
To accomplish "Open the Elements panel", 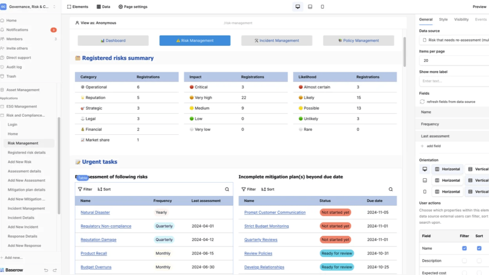I will [x=78, y=6].
